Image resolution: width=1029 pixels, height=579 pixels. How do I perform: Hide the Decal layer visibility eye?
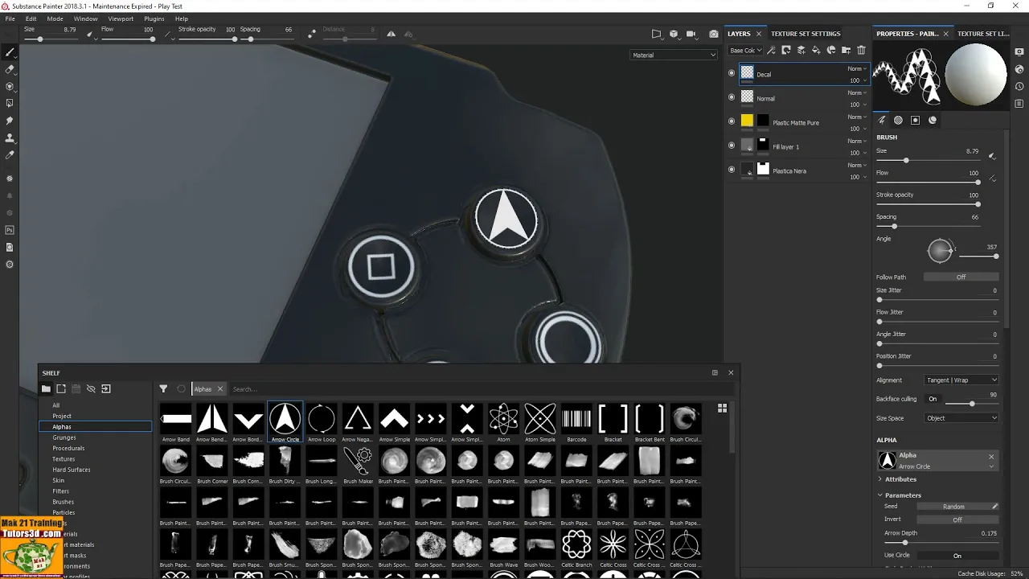[732, 73]
